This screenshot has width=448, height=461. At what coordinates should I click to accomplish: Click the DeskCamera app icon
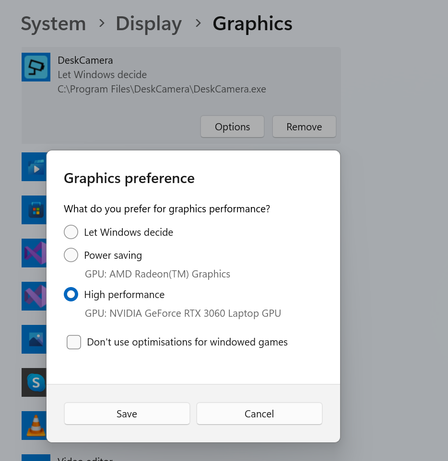click(36, 67)
